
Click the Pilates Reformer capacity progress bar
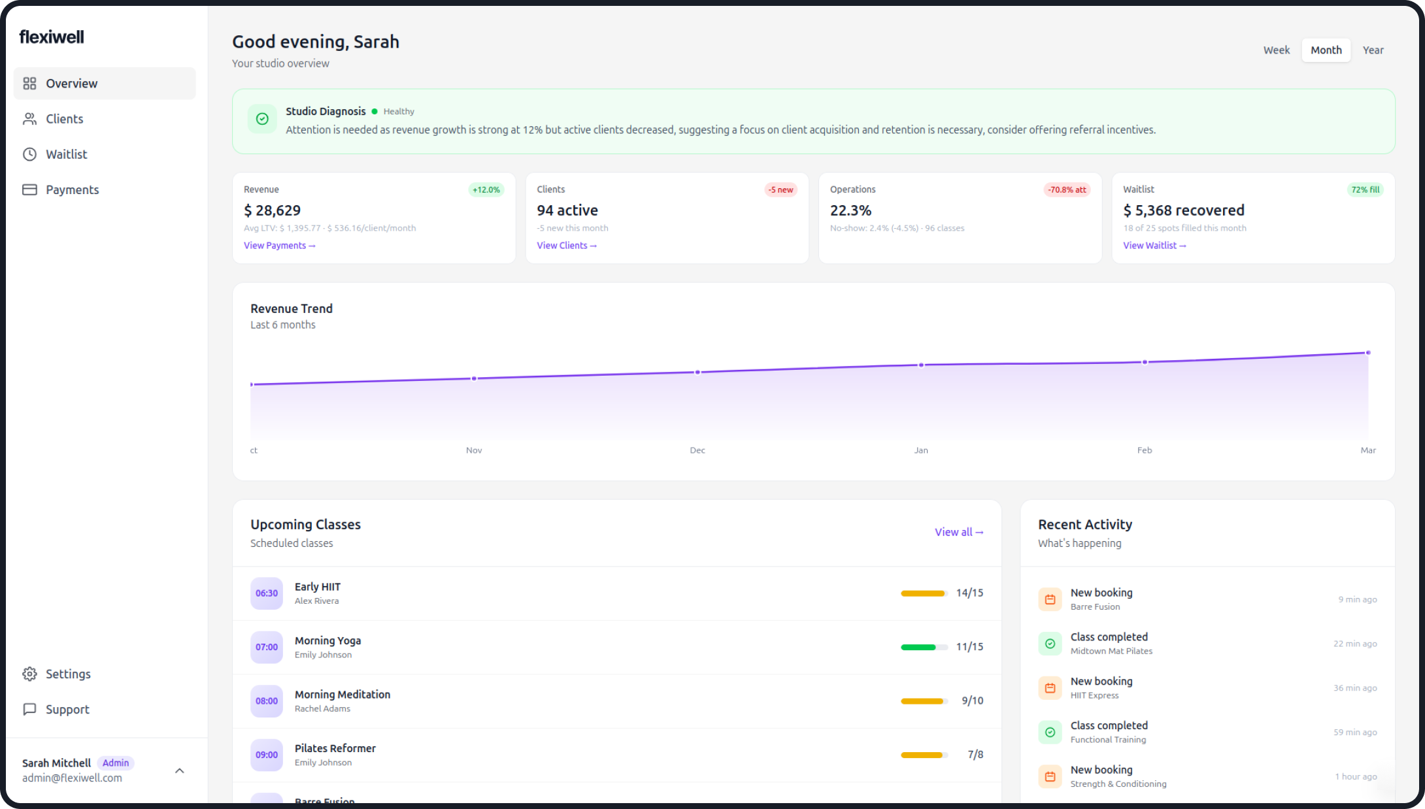[923, 755]
